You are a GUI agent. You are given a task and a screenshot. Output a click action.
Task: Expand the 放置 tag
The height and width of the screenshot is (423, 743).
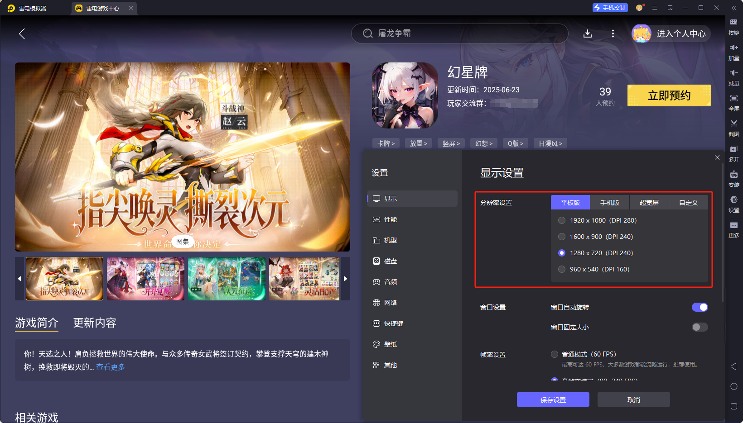[x=419, y=143]
